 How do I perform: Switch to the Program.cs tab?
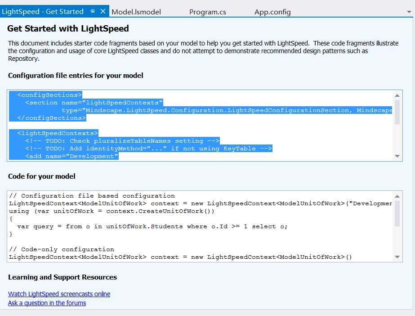pos(208,12)
